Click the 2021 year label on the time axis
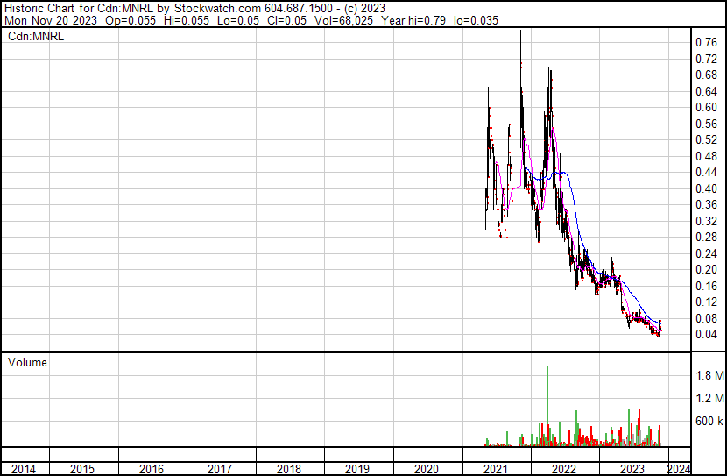 coord(496,469)
